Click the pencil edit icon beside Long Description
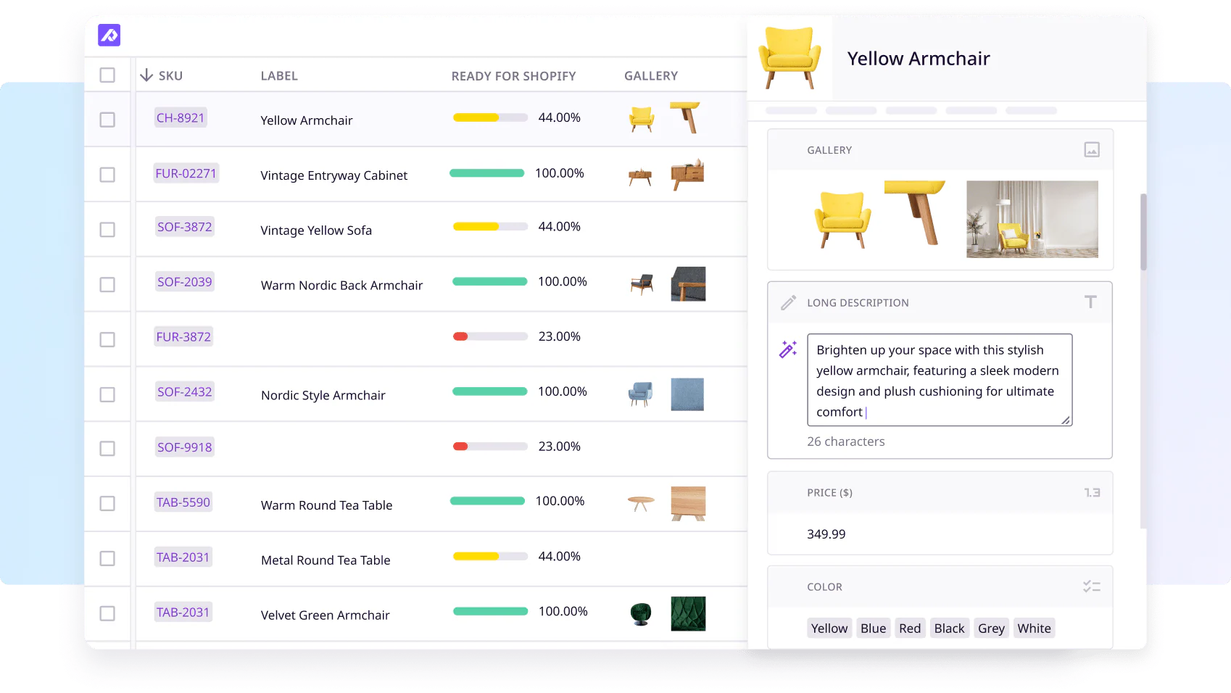Screen dimensions: 1231x693 coord(788,303)
